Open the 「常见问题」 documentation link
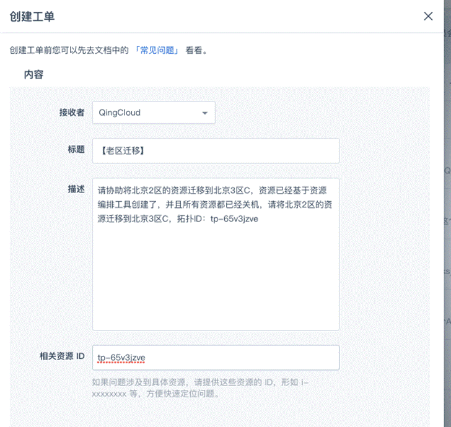This screenshot has width=451, height=427. (x=157, y=51)
